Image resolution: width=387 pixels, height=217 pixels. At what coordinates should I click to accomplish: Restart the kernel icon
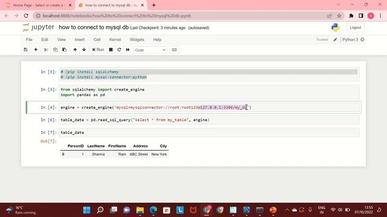point(119,49)
